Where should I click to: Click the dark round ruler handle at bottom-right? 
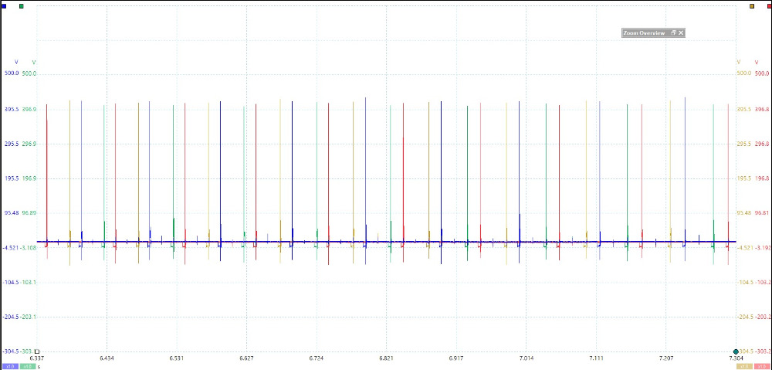click(x=736, y=351)
